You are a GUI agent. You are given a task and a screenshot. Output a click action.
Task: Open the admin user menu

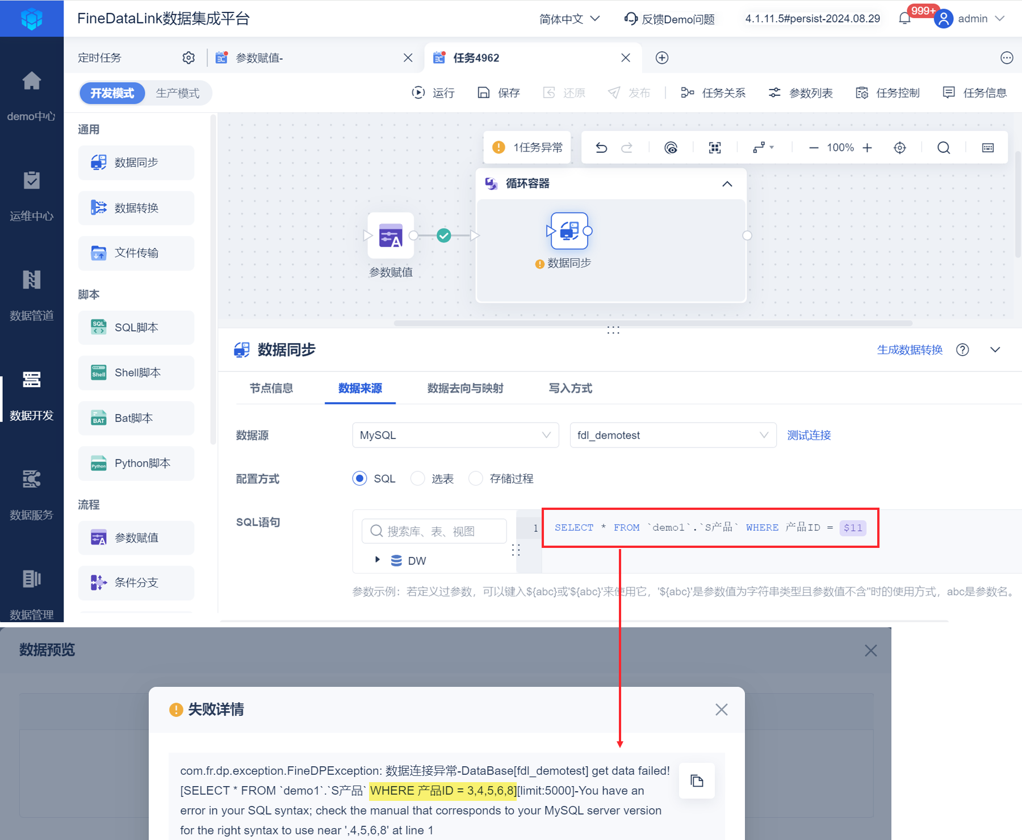pos(971,19)
